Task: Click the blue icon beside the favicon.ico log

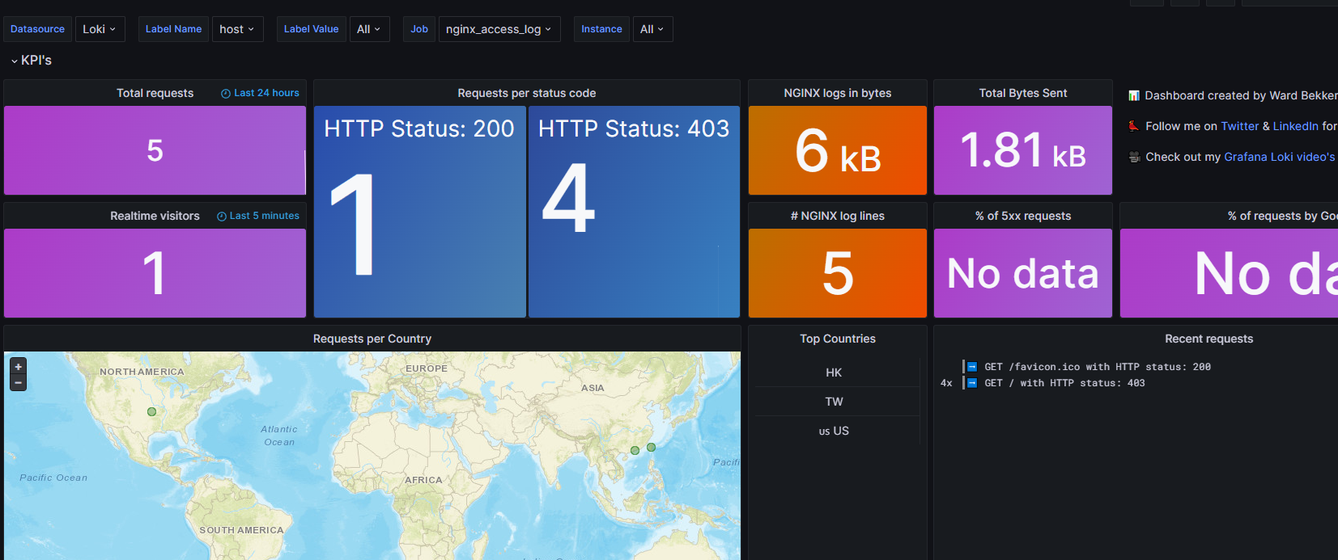Action: (x=972, y=367)
